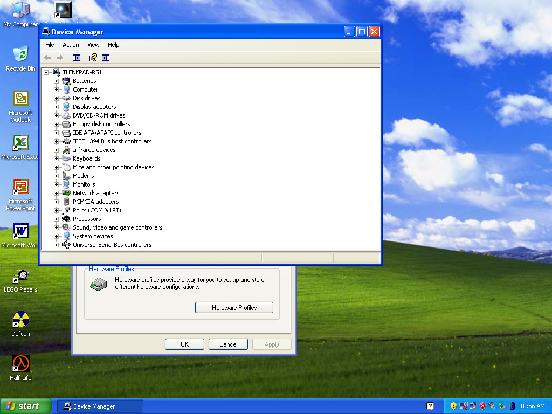Click OK in System Properties dialog
Viewport: 552px width, 414px height.
click(184, 344)
